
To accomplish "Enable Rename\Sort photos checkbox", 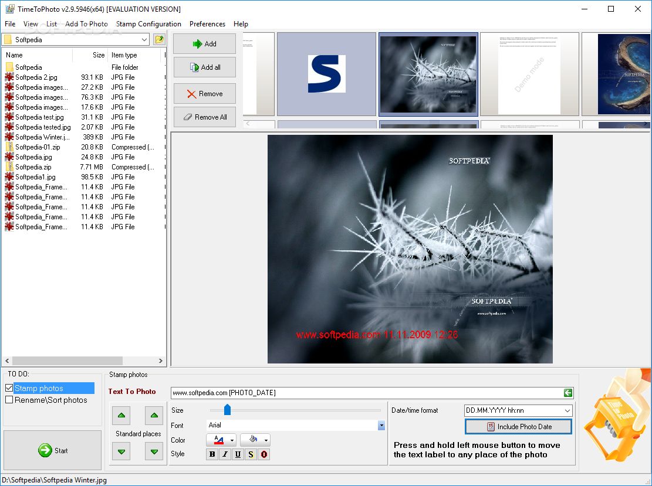I will coord(9,400).
